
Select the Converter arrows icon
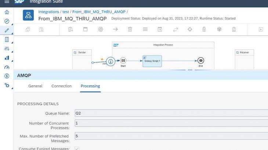click(175, 30)
